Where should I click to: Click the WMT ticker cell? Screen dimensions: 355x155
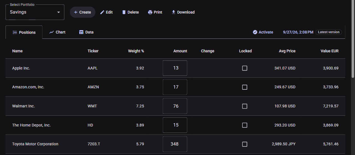[92, 106]
